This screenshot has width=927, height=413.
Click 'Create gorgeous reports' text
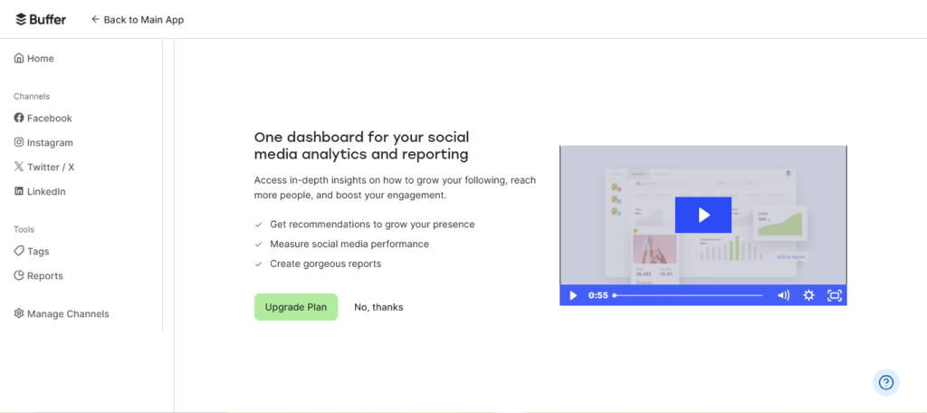pyautogui.click(x=326, y=264)
